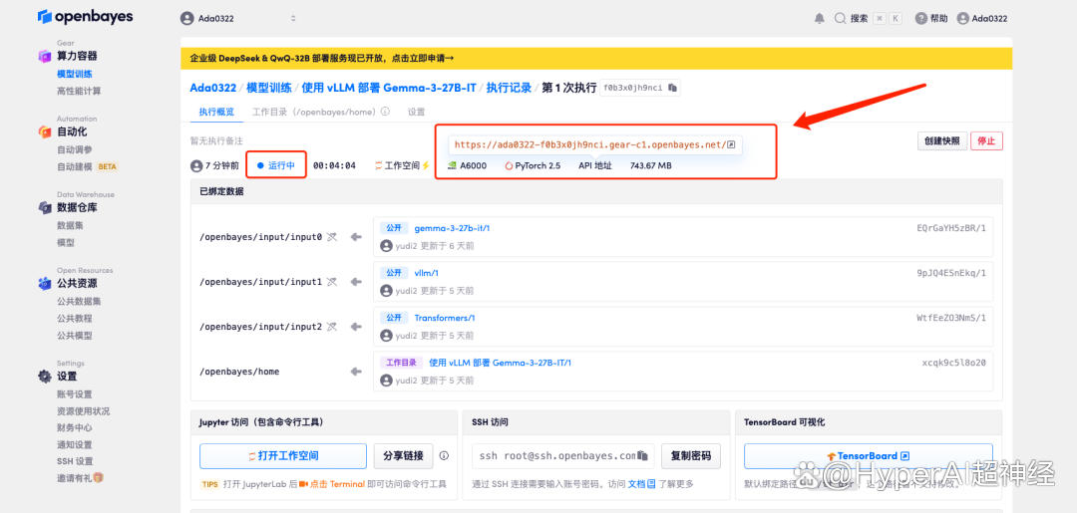This screenshot has width=1077, height=513.
Task: Click the 分享链接 button
Action: pos(404,456)
